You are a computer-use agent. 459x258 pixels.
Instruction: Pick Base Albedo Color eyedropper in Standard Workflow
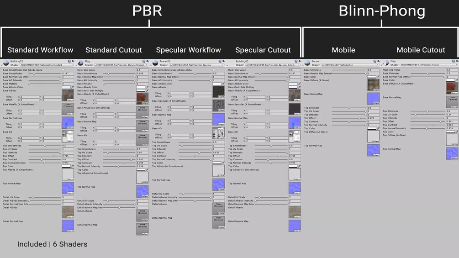pos(73,87)
